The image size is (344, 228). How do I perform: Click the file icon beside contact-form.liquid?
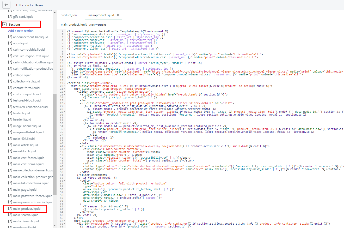[10, 88]
